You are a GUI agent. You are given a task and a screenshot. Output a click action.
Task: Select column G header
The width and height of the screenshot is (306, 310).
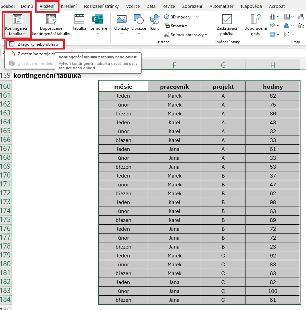click(223, 65)
